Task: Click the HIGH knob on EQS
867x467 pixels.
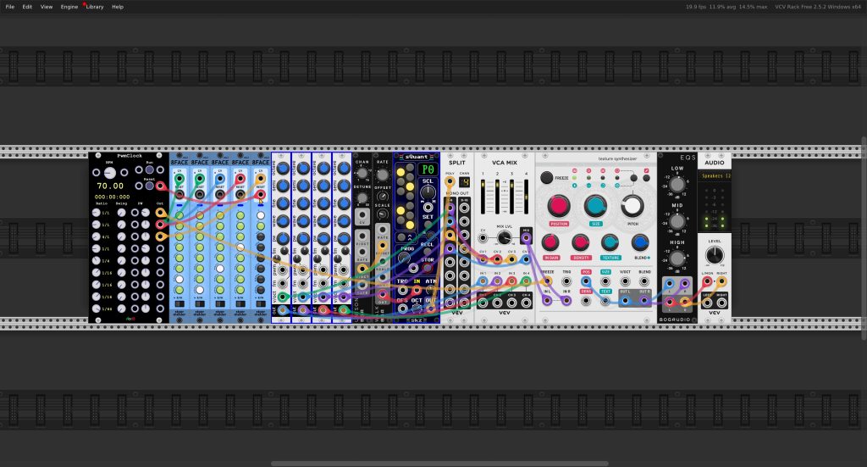Action: [x=677, y=259]
